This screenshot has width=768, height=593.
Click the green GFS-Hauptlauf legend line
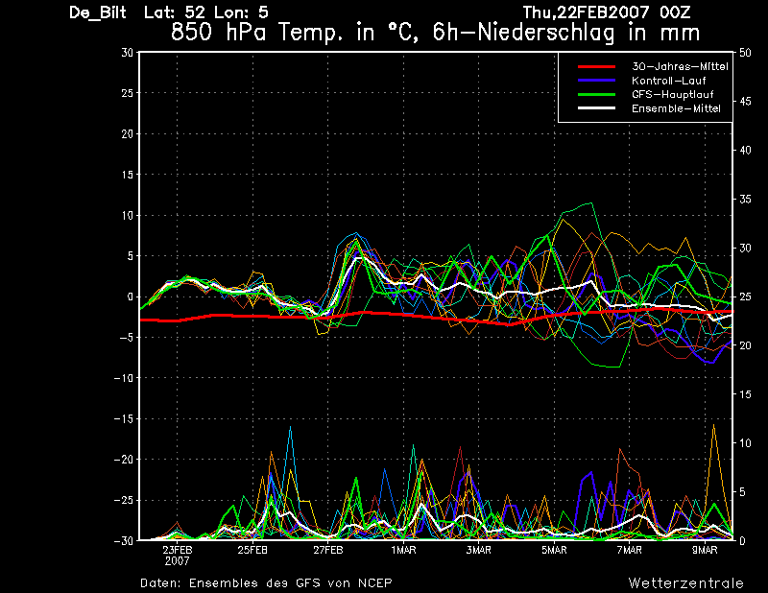(x=596, y=94)
